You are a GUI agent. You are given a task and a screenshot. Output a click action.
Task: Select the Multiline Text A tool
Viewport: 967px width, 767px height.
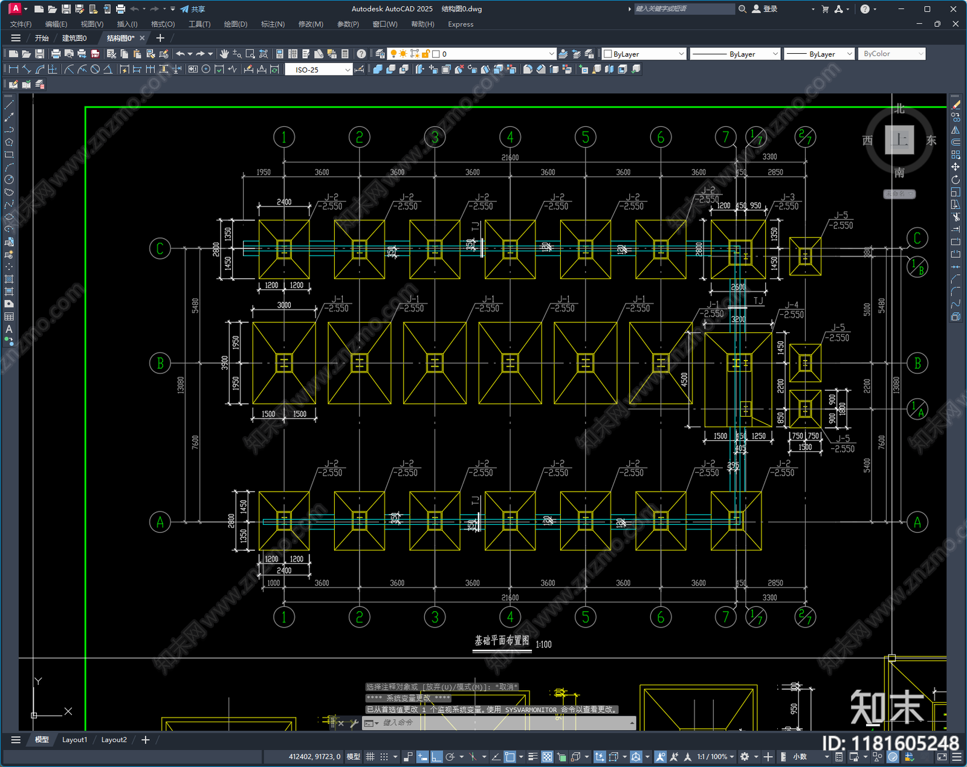(x=9, y=329)
